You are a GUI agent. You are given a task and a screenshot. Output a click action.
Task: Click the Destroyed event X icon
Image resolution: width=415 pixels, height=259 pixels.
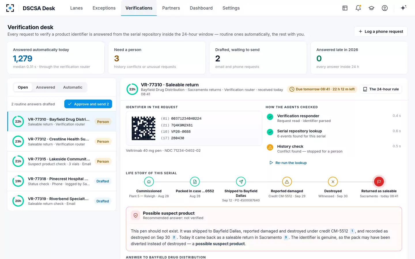(333, 182)
